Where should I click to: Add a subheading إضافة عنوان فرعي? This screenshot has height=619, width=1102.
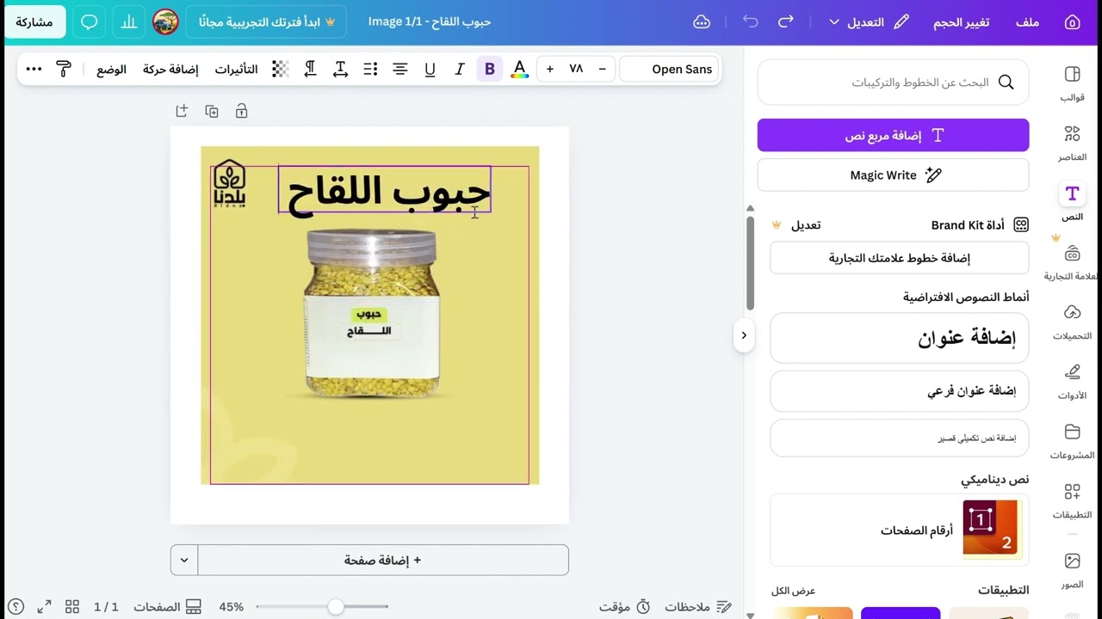pos(900,391)
